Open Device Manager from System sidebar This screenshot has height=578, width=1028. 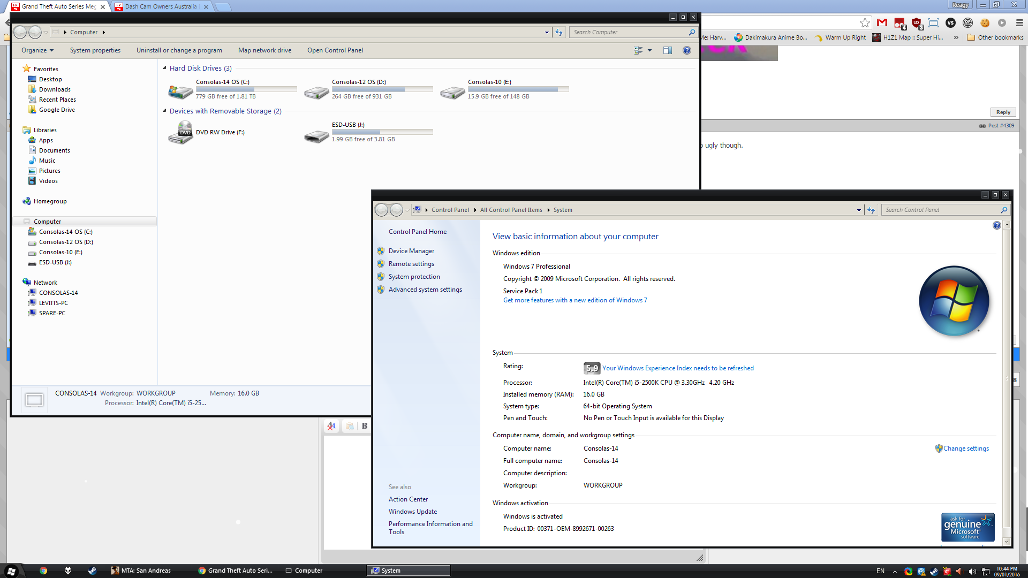411,251
